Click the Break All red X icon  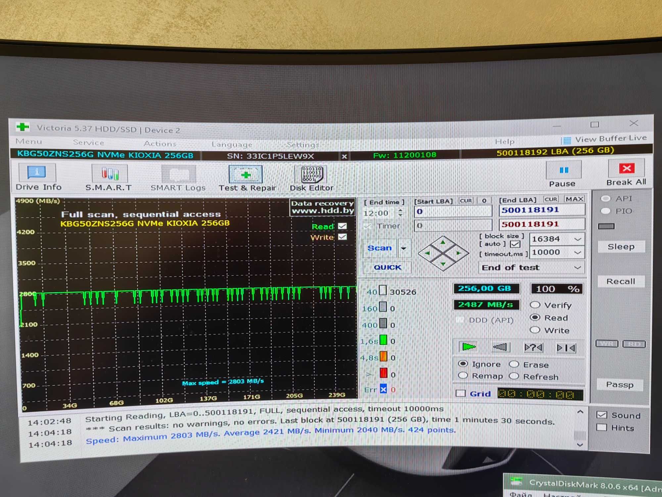tap(626, 168)
